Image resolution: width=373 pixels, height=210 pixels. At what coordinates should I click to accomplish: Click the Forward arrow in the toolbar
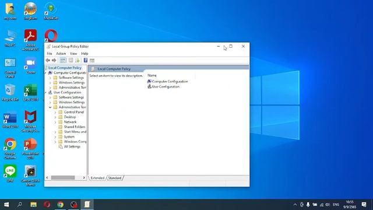click(54, 60)
